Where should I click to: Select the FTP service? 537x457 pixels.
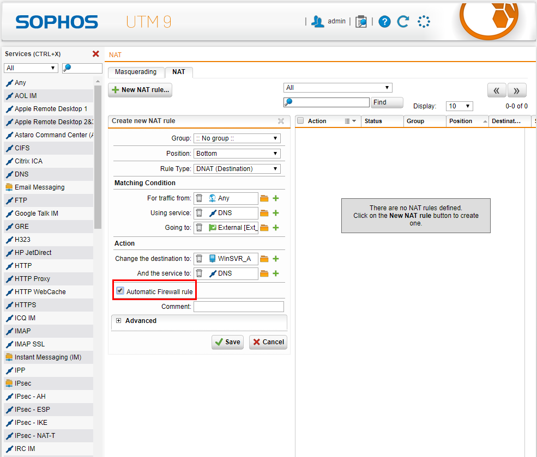(x=49, y=200)
